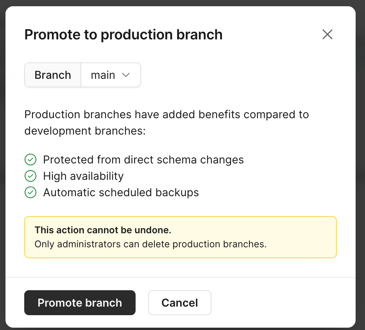The image size is (365, 330).
Task: Click the Automatic scheduled backups benefit text
Action: click(121, 192)
